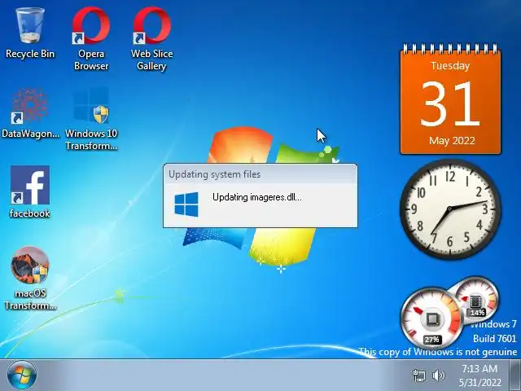Click the orange calendar gadget
521x391 pixels.
(x=450, y=99)
